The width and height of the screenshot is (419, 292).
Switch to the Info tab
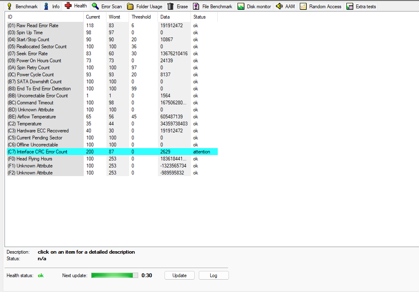[52, 7]
